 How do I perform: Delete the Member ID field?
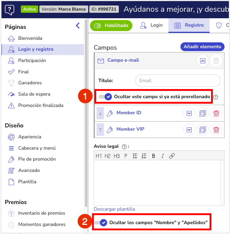(x=216, y=113)
